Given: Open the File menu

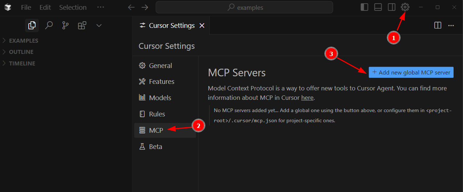Looking at the screenshot, I should tap(26, 7).
